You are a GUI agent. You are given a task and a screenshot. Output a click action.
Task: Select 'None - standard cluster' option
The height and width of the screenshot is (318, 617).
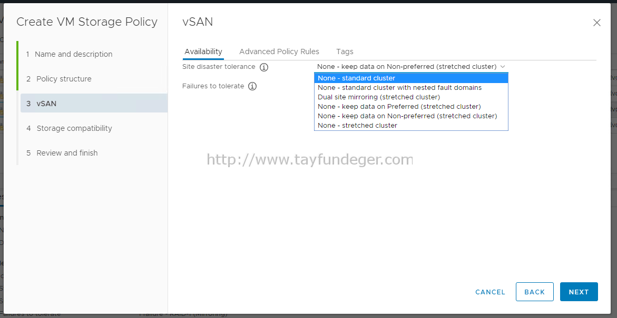pyautogui.click(x=411, y=78)
